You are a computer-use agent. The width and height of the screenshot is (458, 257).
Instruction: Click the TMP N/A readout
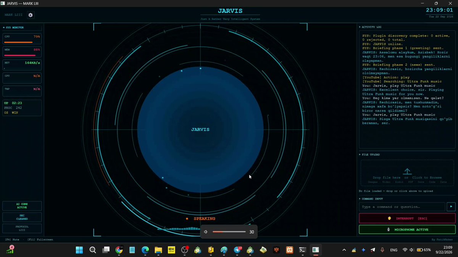point(22,91)
